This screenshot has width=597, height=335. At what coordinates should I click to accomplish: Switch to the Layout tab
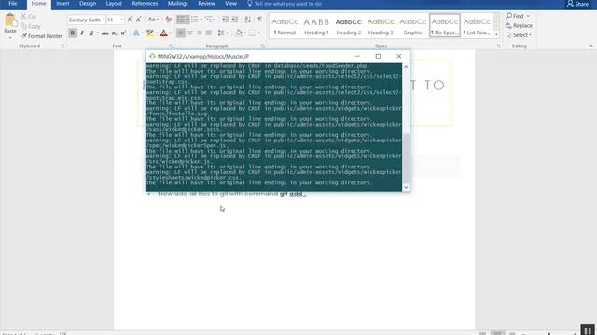click(x=114, y=4)
